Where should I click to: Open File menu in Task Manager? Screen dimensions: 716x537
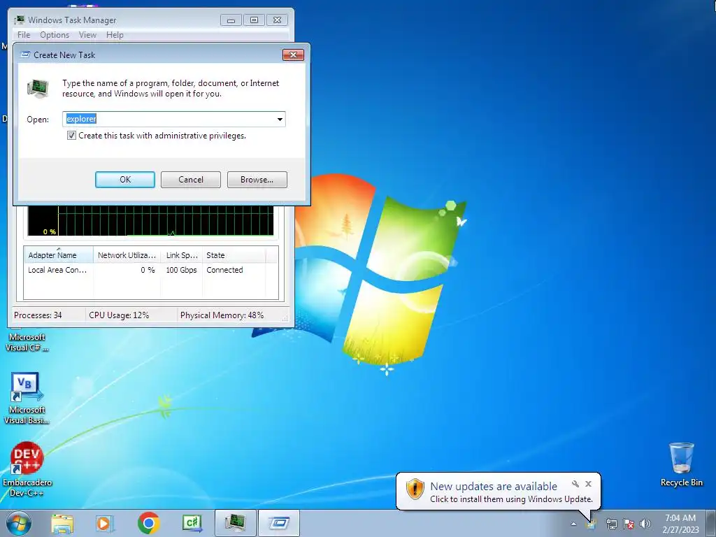click(24, 35)
